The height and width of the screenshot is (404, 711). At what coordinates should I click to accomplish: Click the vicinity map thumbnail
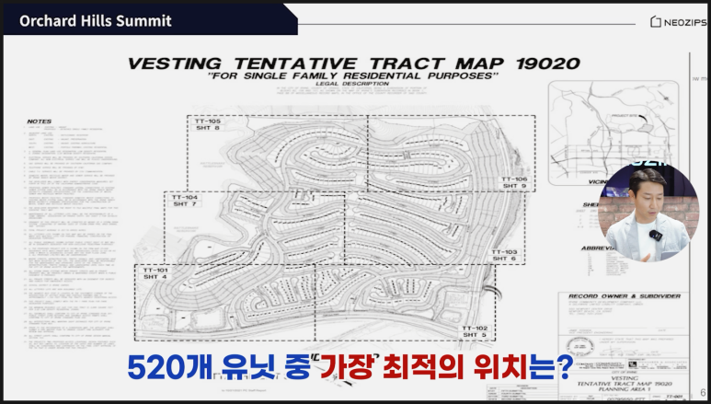(x=614, y=132)
